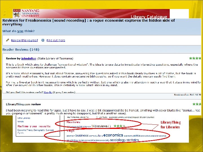
Task: Click the business tag
Action: 82,135
